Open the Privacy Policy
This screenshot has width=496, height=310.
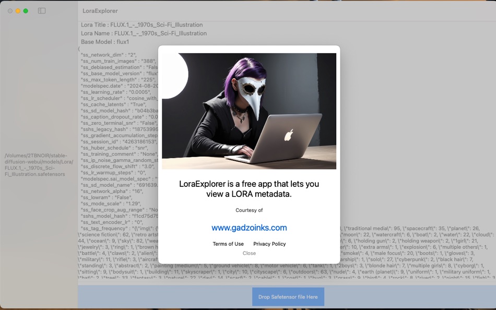[269, 244]
